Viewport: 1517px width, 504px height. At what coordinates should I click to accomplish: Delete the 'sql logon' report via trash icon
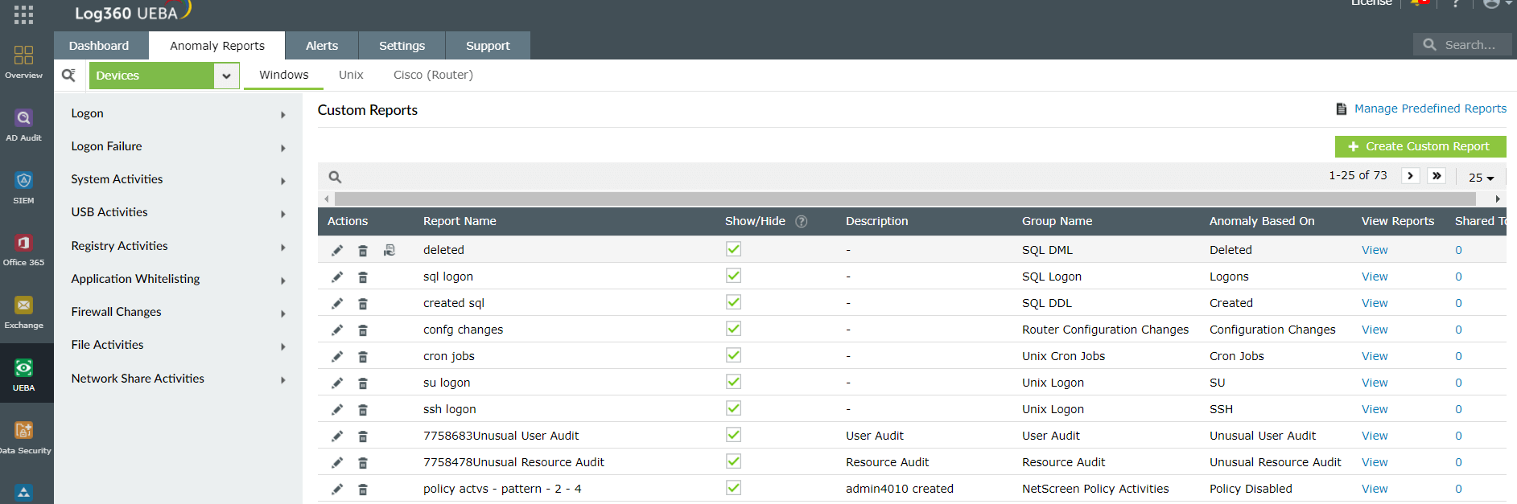click(363, 277)
